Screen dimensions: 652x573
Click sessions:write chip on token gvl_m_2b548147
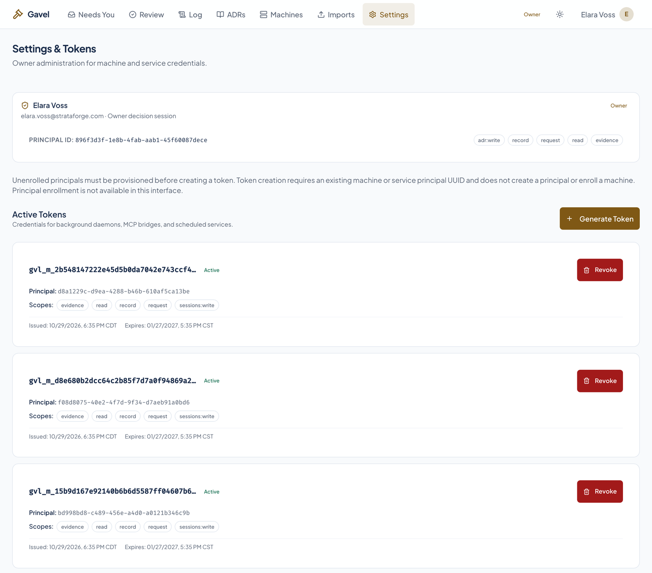click(x=197, y=306)
